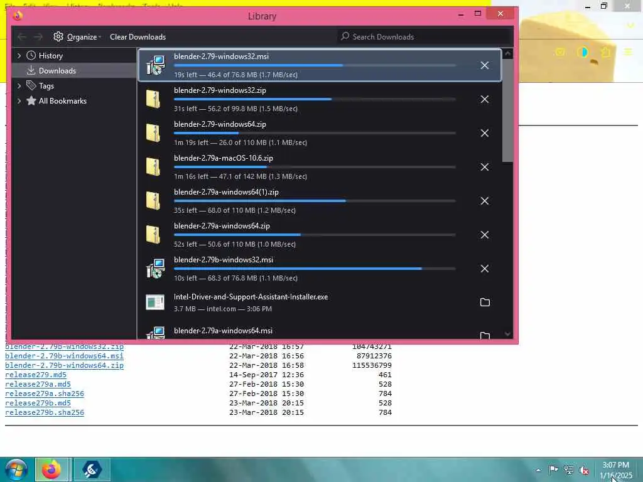Cancel blender-2.79a-windows64(1).zip download
643x482 pixels.
(484, 201)
